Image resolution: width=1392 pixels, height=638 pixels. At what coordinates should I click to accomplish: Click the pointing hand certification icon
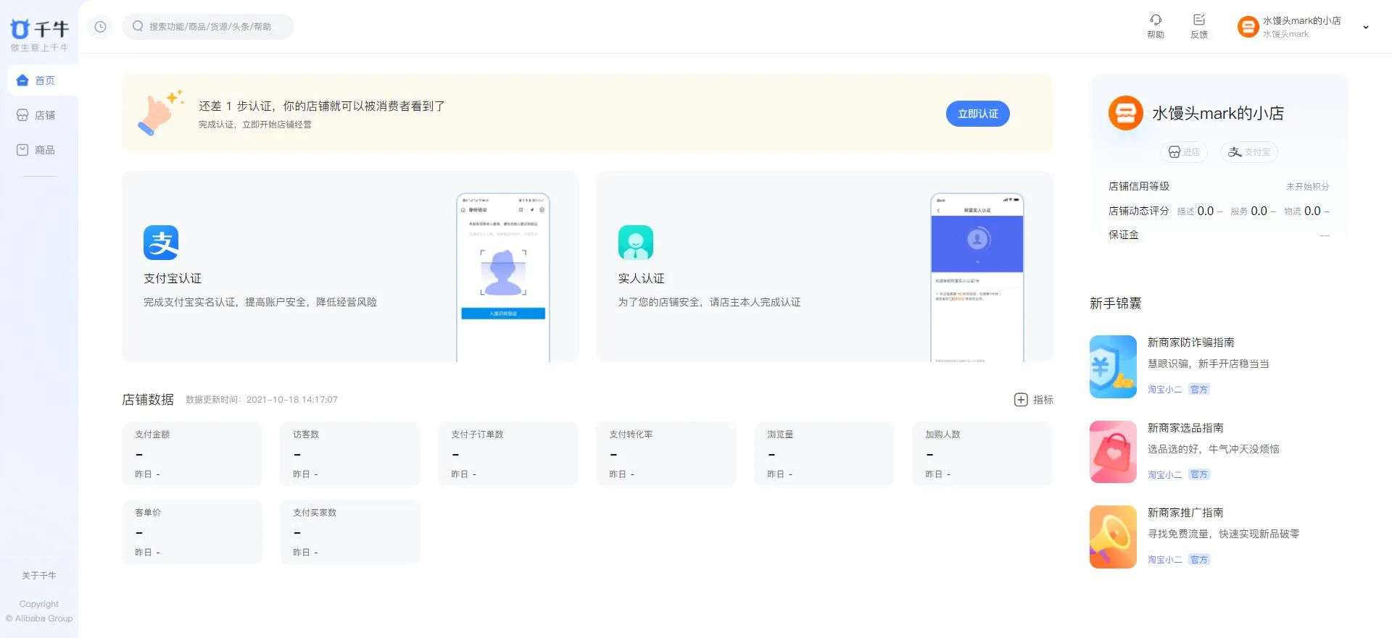click(x=161, y=113)
